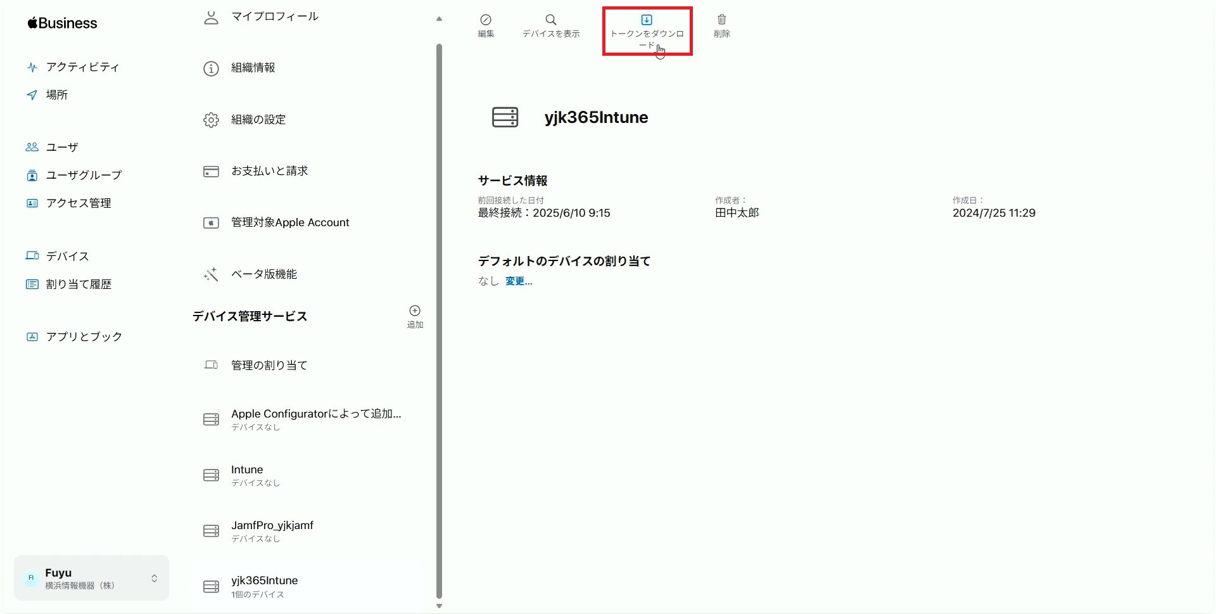Click the scrollbar down arrow
The height and width of the screenshot is (614, 1216).
point(439,606)
